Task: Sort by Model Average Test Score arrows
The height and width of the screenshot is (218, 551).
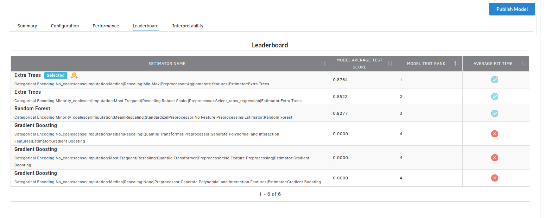Action: click(x=390, y=64)
